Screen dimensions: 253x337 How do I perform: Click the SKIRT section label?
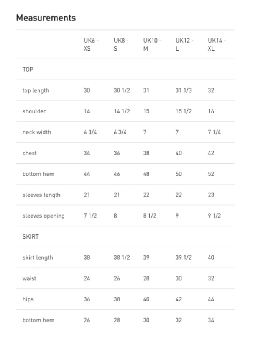point(30,236)
